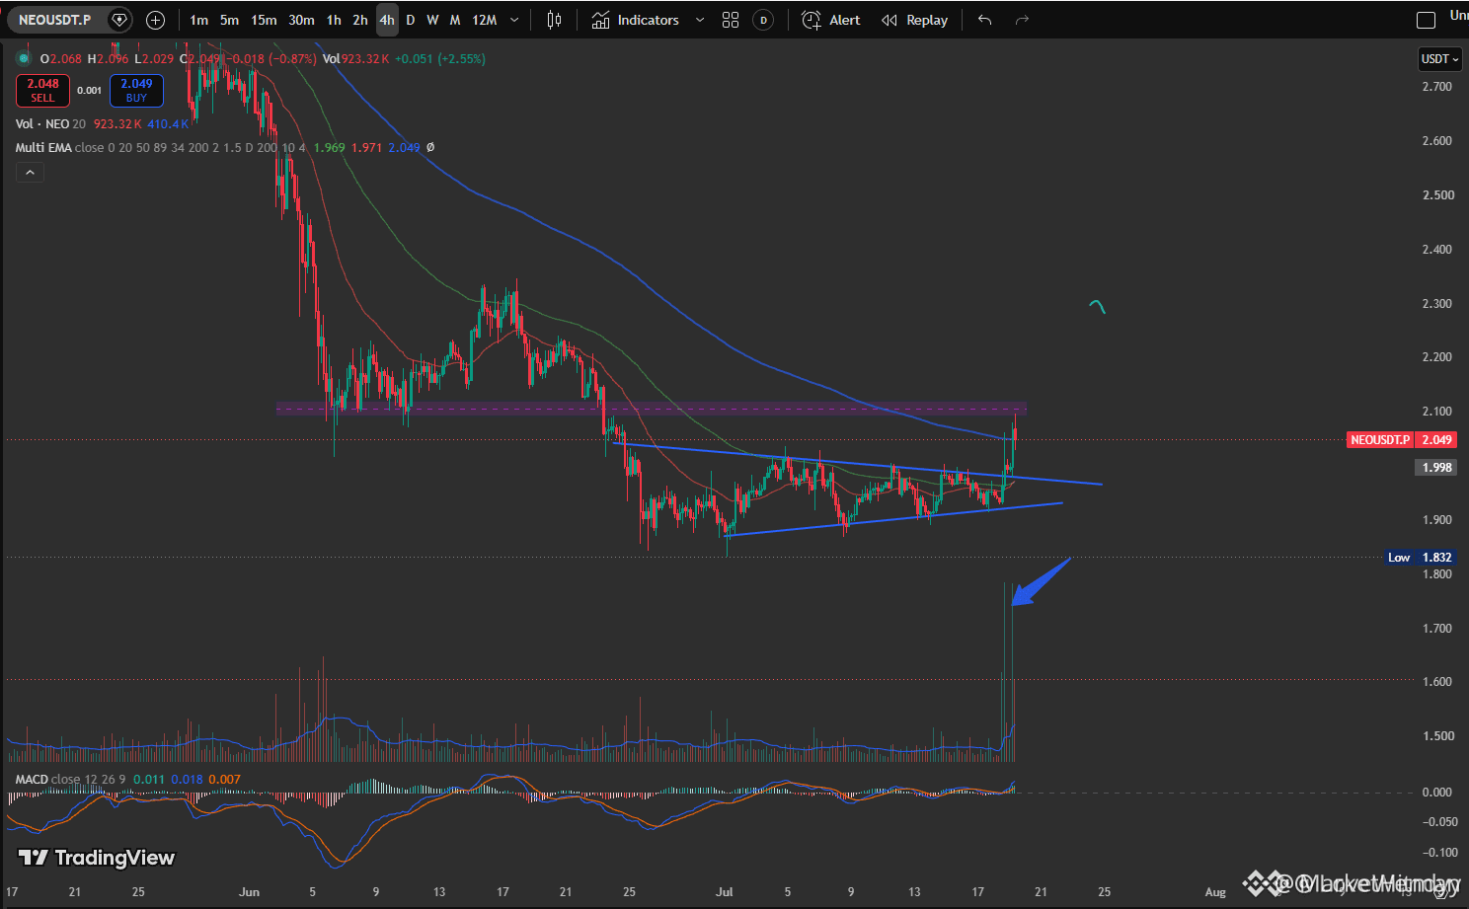Click the 1.998 price scale label
This screenshot has height=909, width=1469.
[1437, 467]
